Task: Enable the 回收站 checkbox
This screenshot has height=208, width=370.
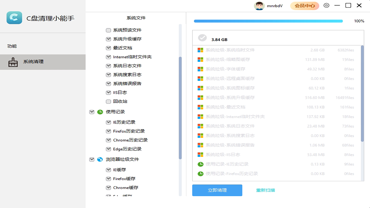Action: pyautogui.click(x=108, y=101)
